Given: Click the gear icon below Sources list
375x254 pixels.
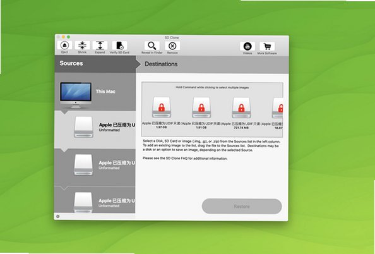Looking at the screenshot, I should pyautogui.click(x=57, y=217).
